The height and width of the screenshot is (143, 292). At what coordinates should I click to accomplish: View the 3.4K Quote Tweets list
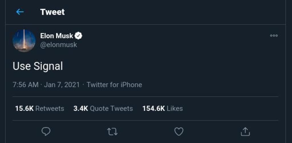[103, 108]
